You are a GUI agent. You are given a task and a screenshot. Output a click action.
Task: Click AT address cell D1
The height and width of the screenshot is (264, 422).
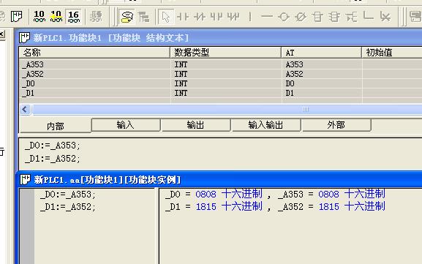pos(290,93)
